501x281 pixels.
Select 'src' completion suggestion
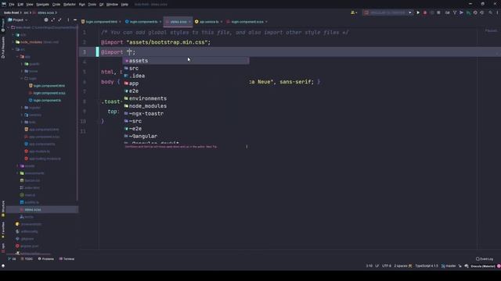pos(186,68)
